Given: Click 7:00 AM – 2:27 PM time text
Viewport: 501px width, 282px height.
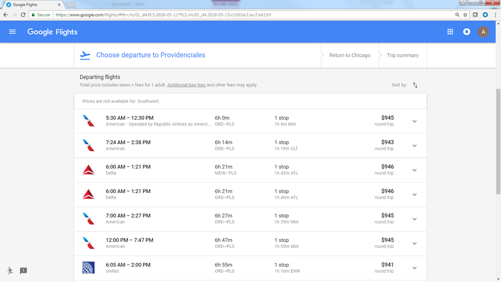Looking at the screenshot, I should pyautogui.click(x=128, y=216).
